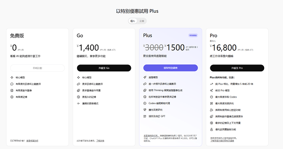Click the image creation icon in the Go card
The height and width of the screenshot is (149, 283).
pos(78,90)
